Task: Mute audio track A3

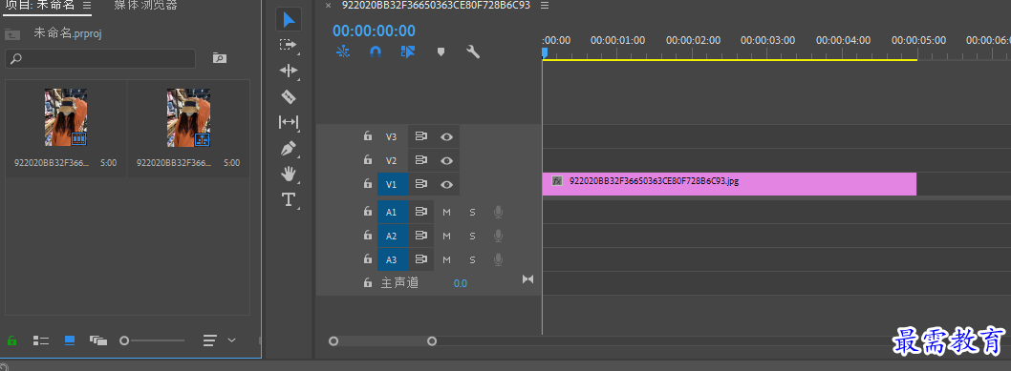Action: [x=447, y=259]
